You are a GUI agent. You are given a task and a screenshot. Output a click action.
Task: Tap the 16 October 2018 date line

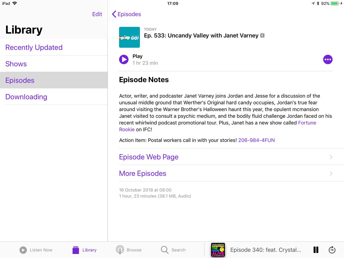pos(145,190)
